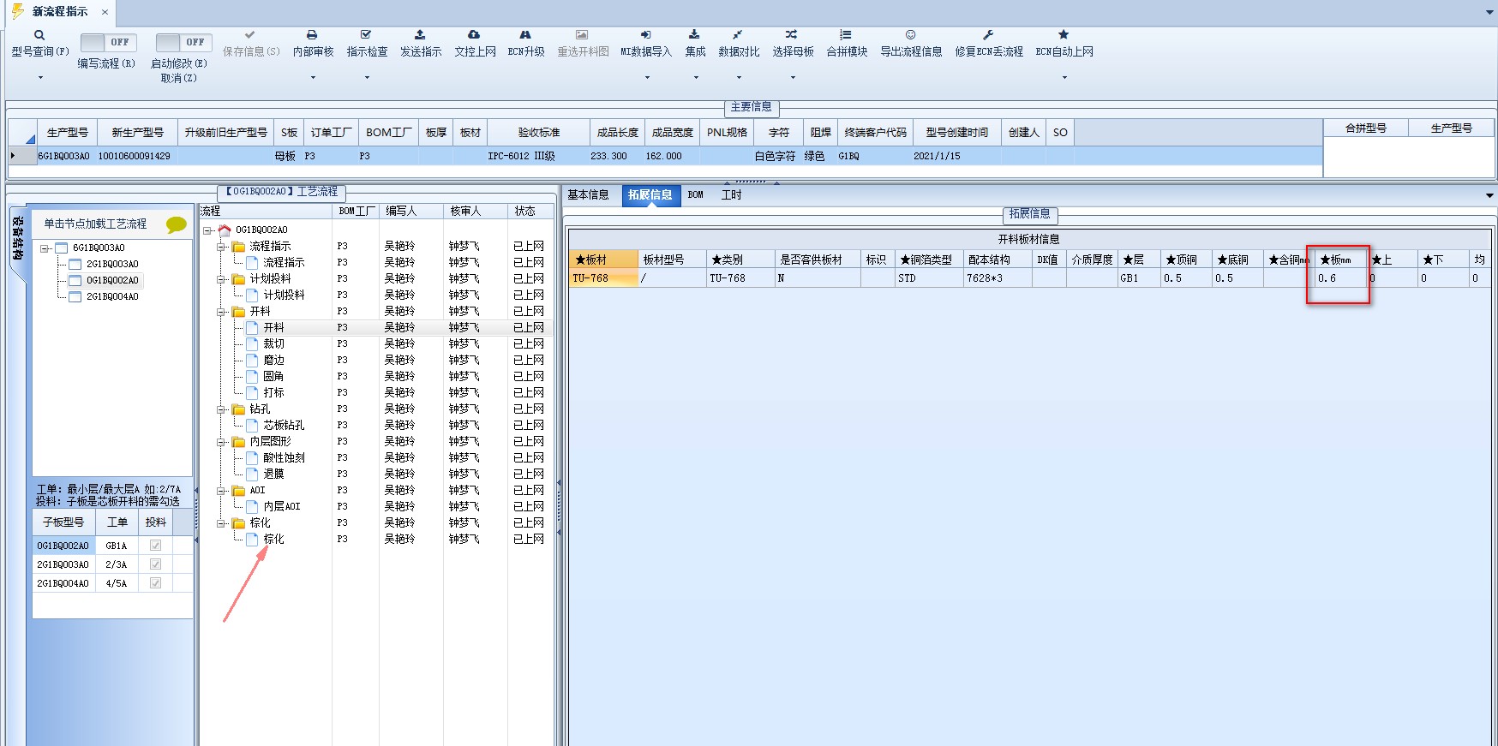Click the 重选开料图 image icon
The width and height of the screenshot is (1498, 746).
tap(582, 35)
